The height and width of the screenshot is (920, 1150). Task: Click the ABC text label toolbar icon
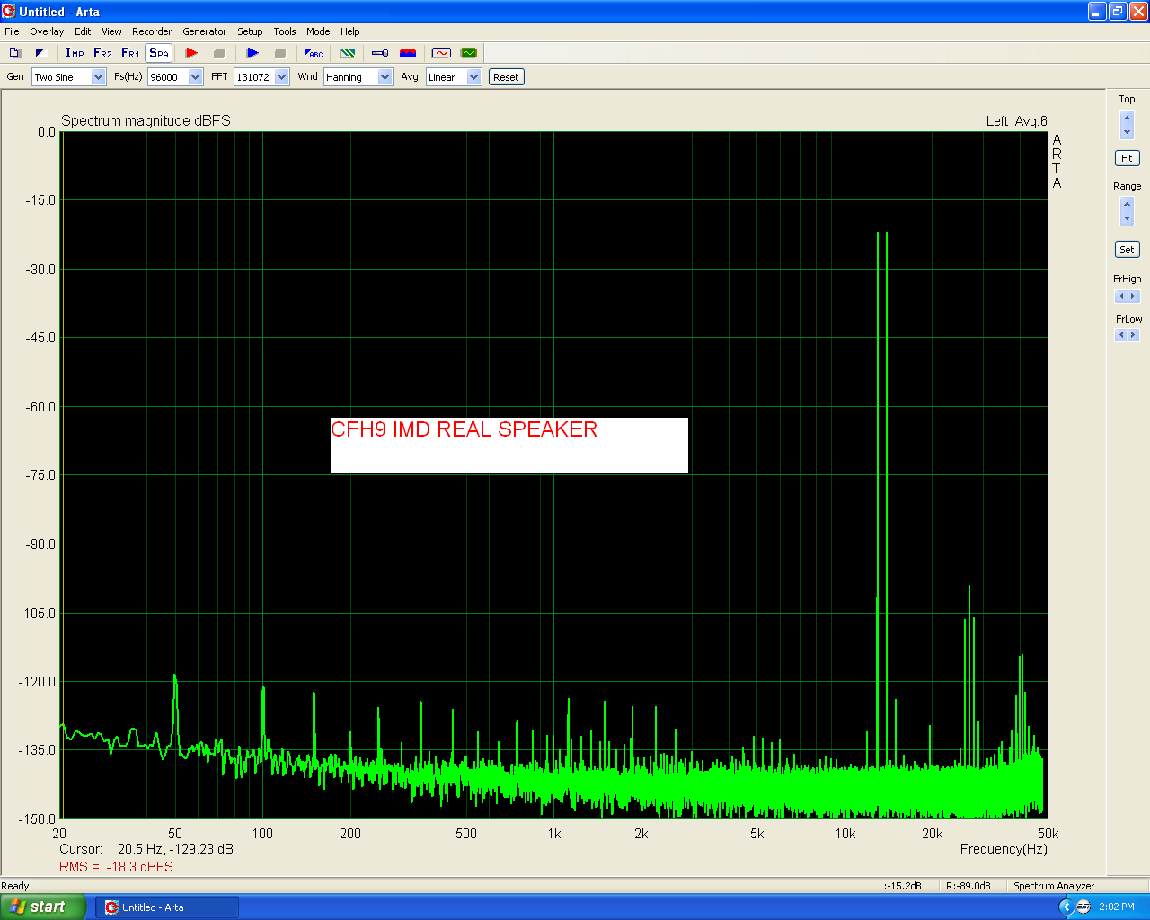[x=314, y=53]
